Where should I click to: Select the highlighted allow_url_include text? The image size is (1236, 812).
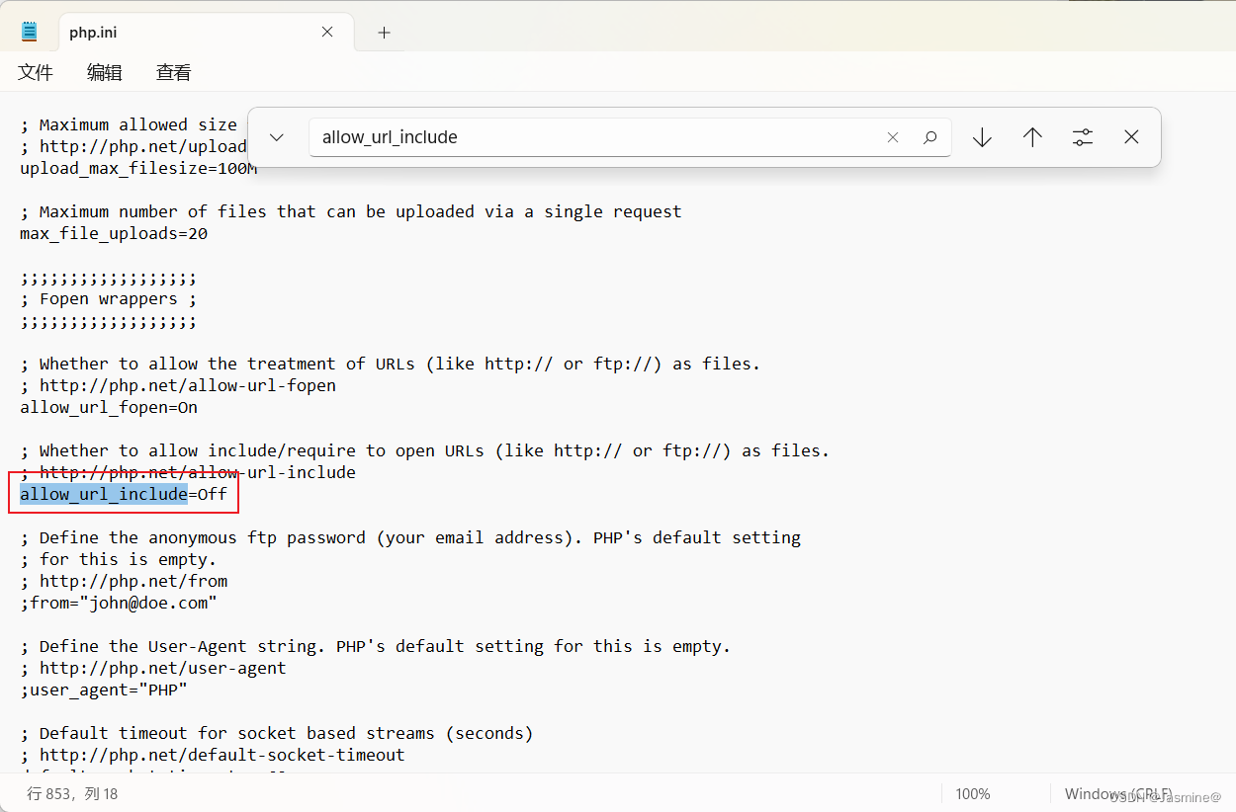point(102,494)
